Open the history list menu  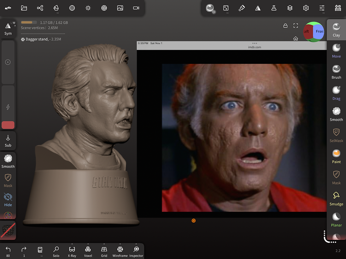click(40, 251)
